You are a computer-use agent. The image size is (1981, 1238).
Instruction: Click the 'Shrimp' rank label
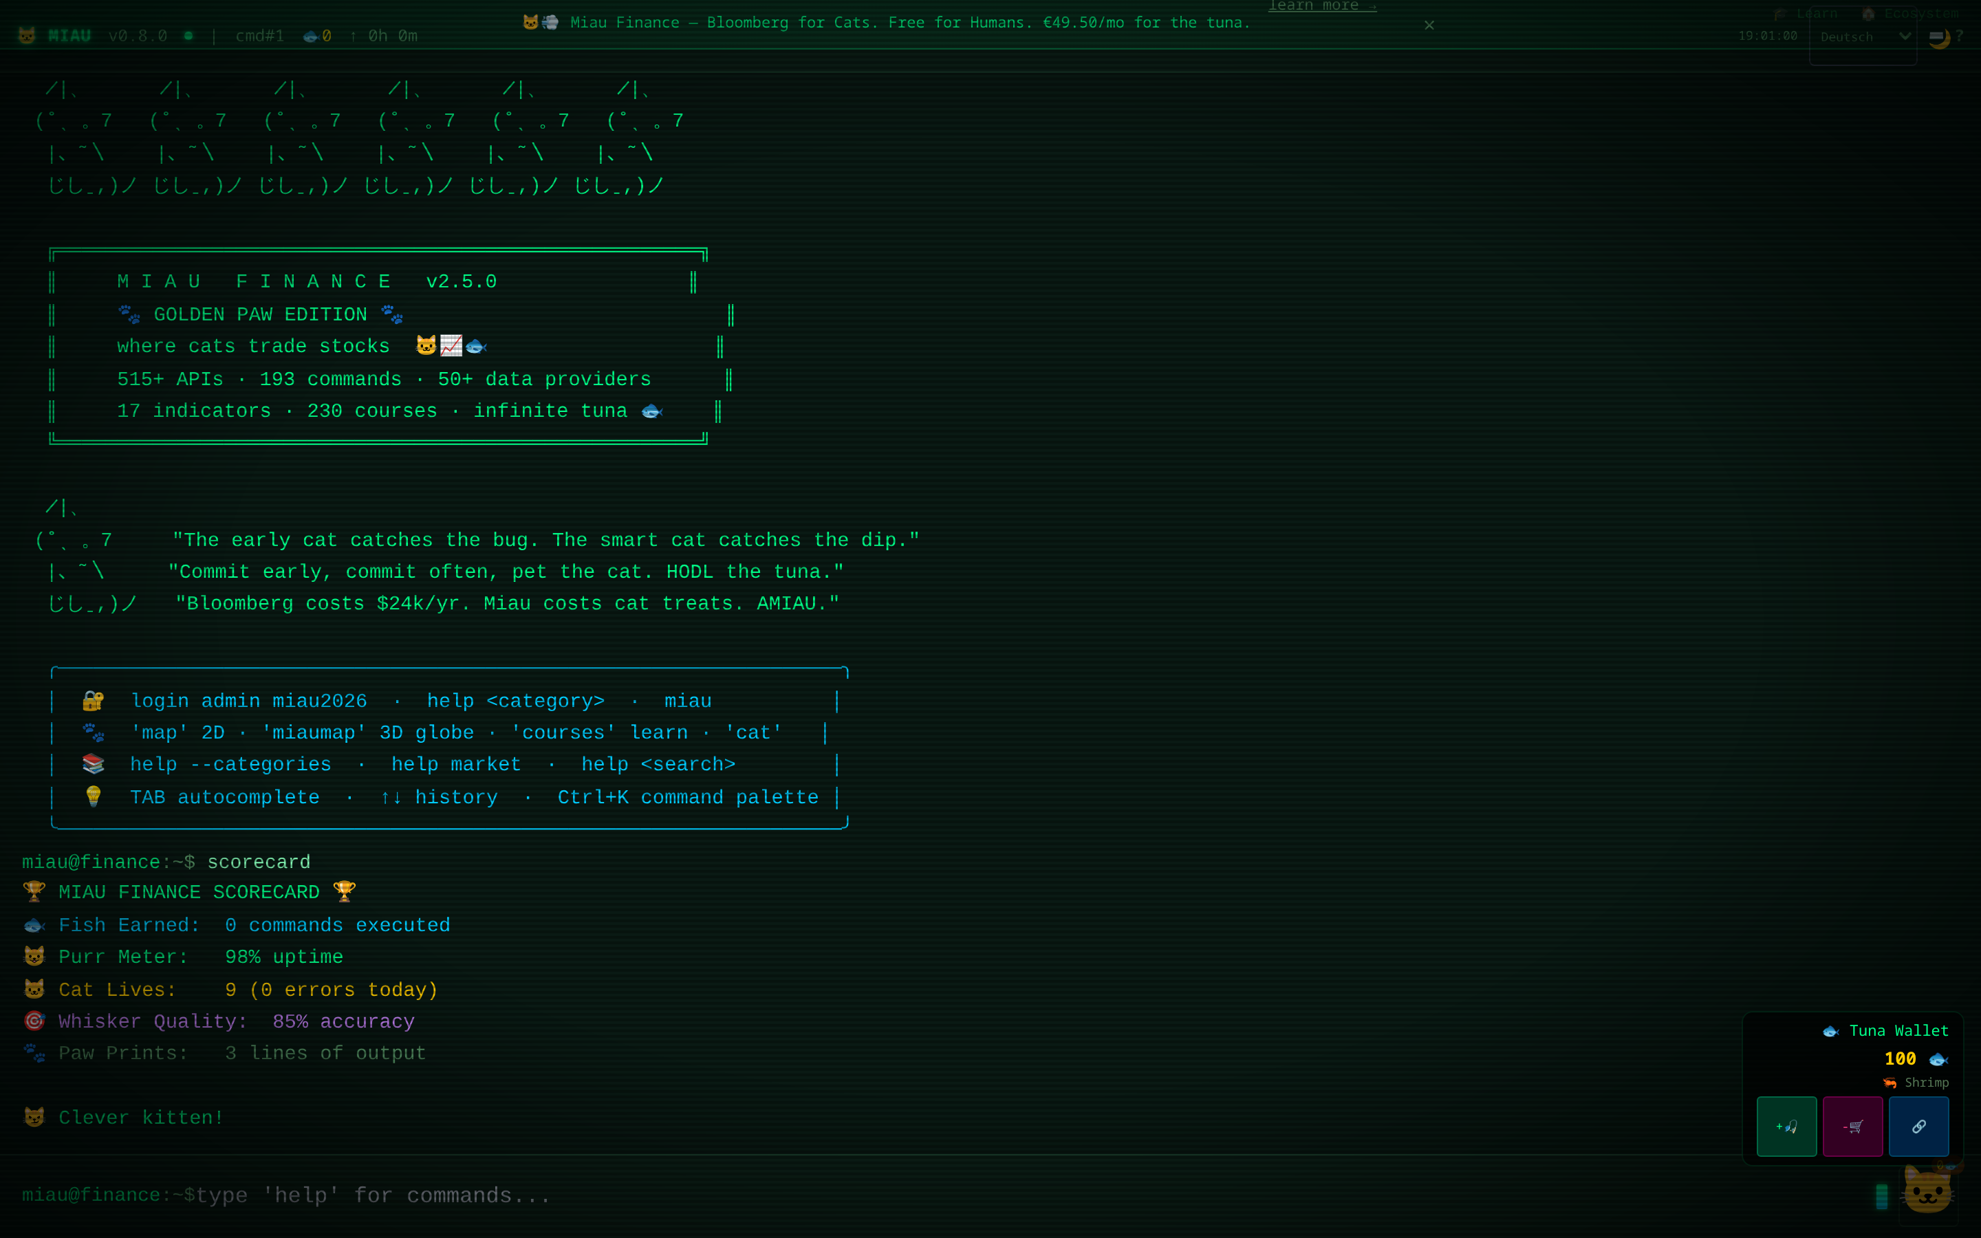[x=1927, y=1083]
